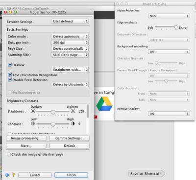This screenshot has width=196, height=180.
Task: Open the Remove shadow dropdown
Action: click(169, 114)
